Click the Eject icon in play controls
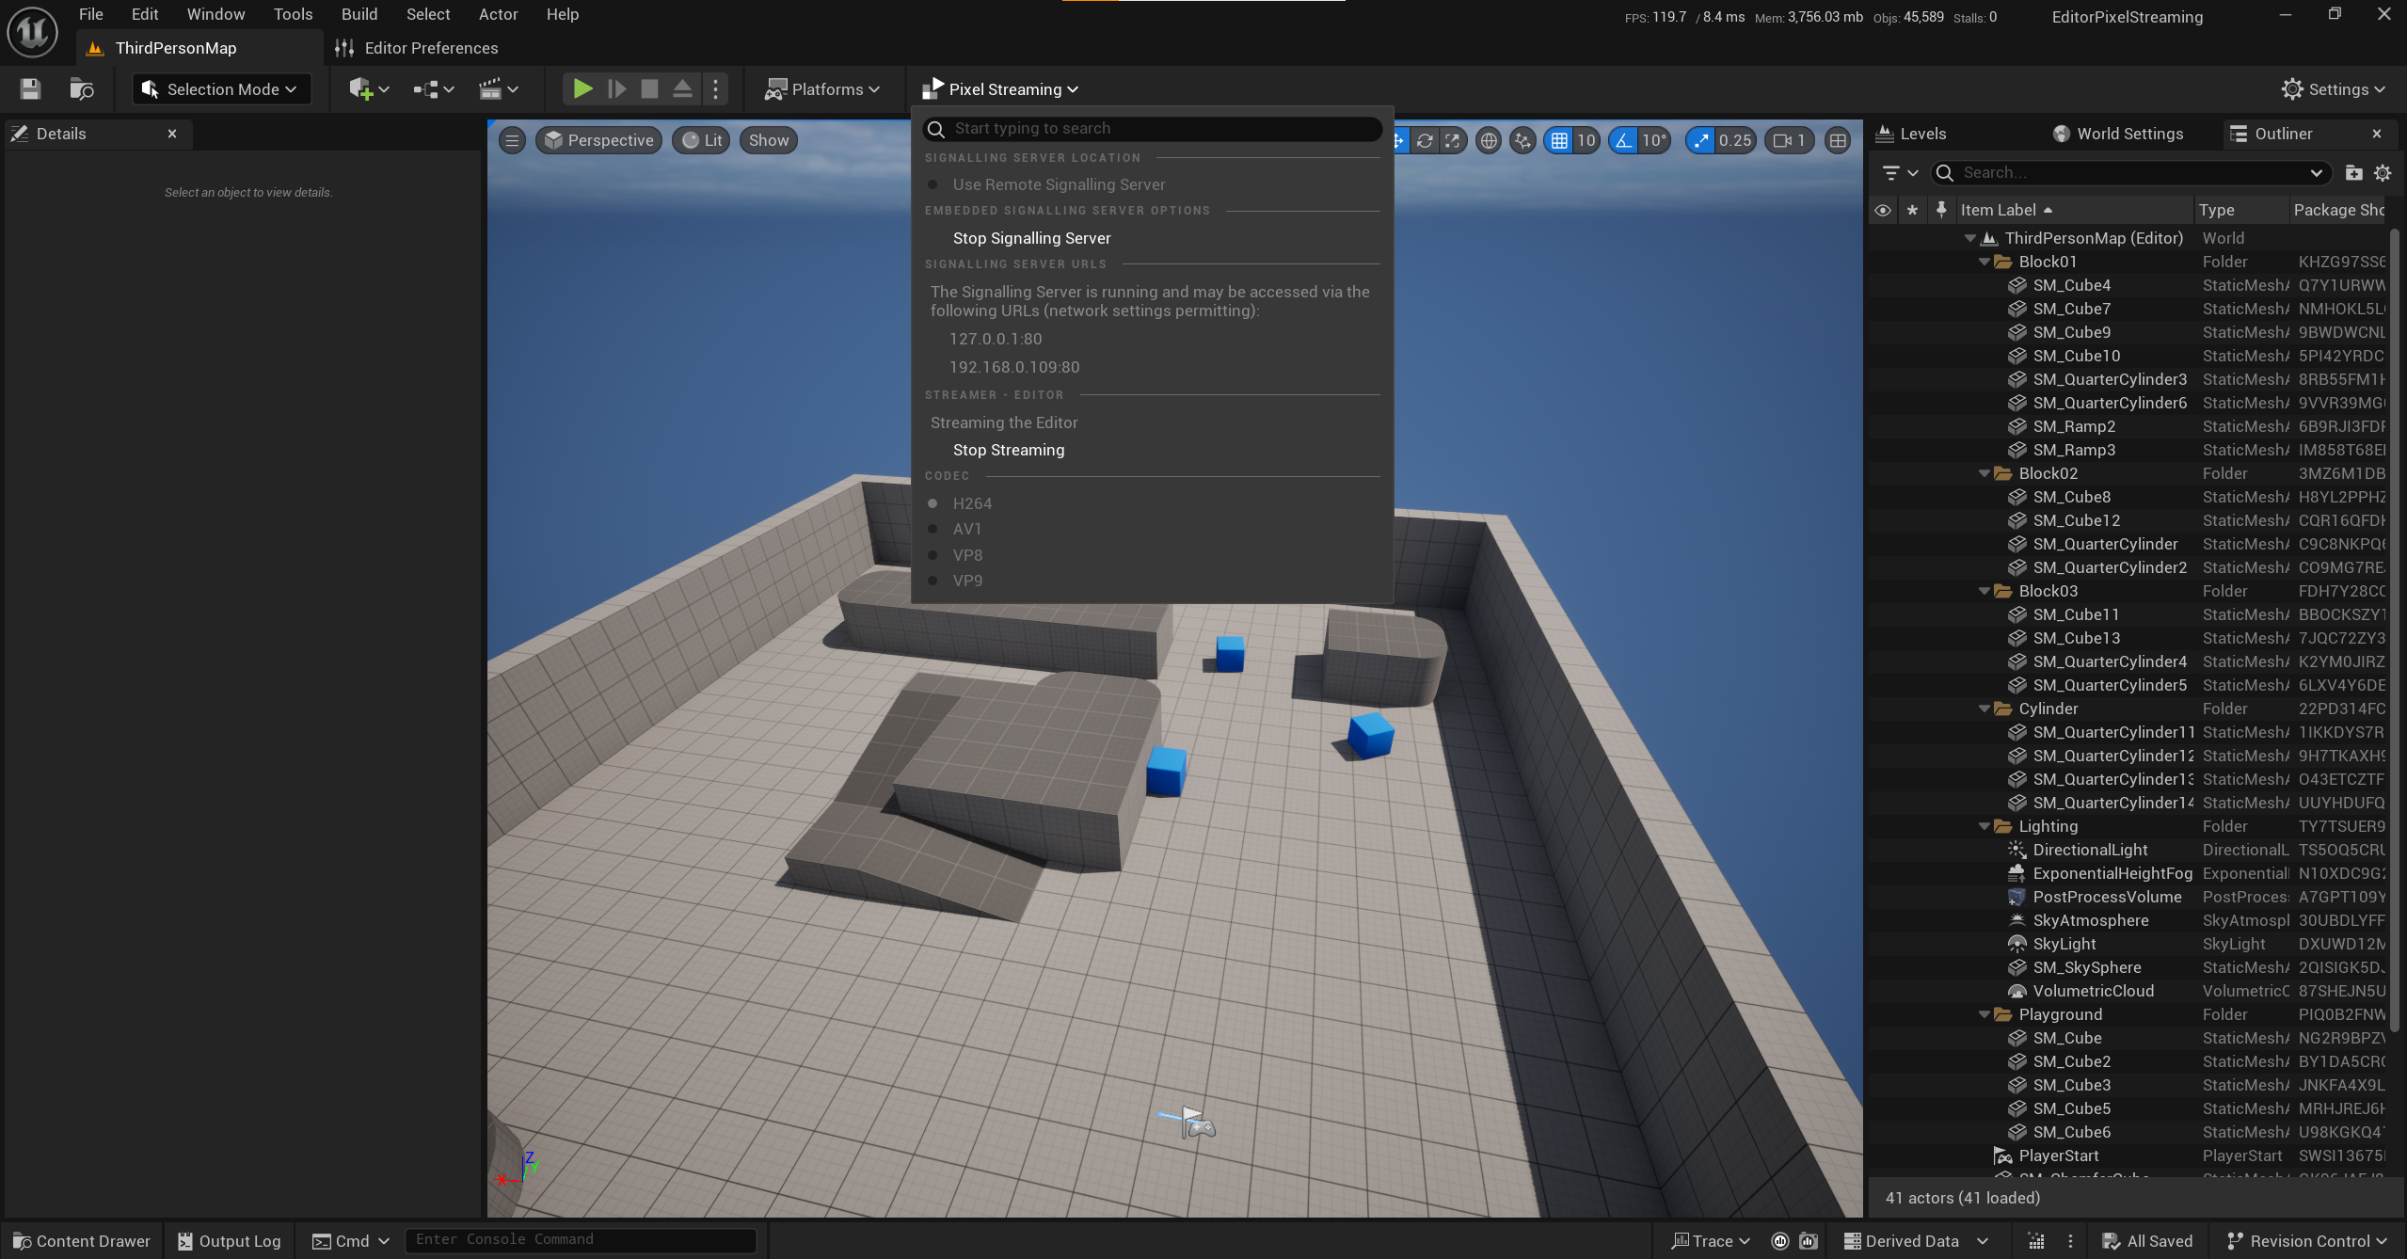2407x1259 pixels. 682,89
